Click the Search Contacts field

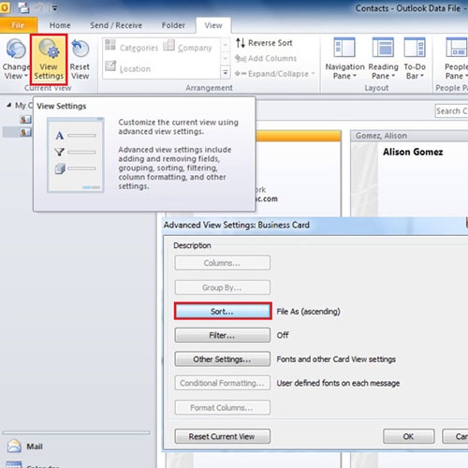point(451,110)
